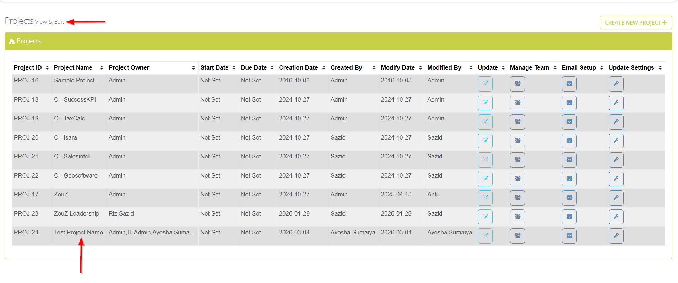This screenshot has height=283, width=678.
Task: Open wrench settings for C - Isara
Action: [x=616, y=141]
